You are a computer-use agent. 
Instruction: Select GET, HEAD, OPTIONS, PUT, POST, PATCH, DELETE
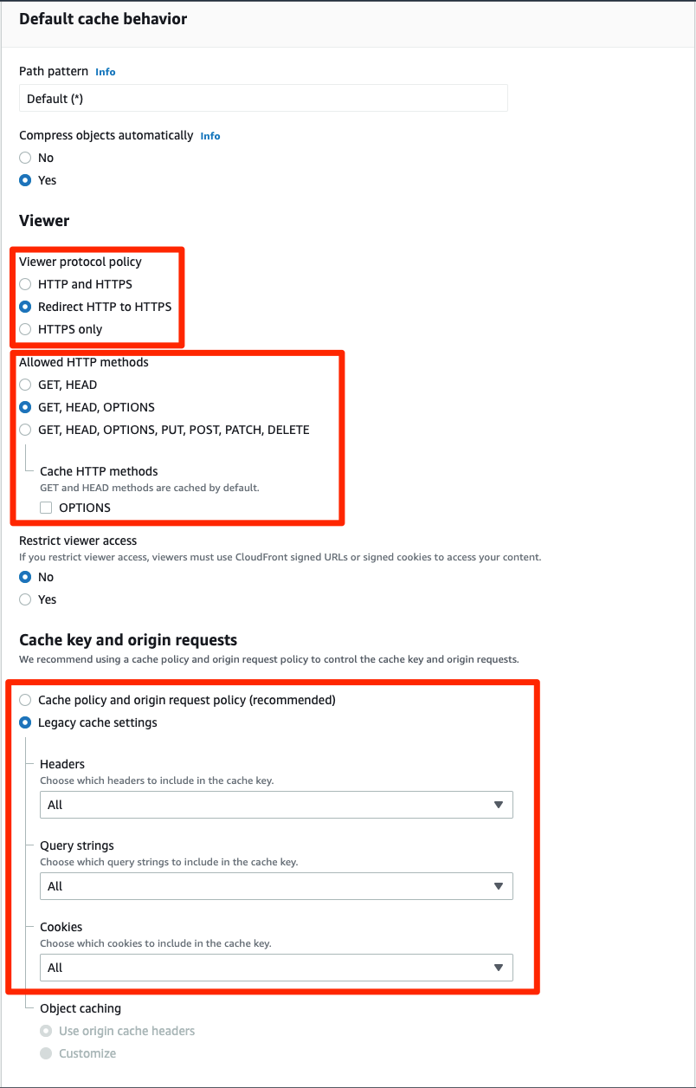pyautogui.click(x=25, y=430)
